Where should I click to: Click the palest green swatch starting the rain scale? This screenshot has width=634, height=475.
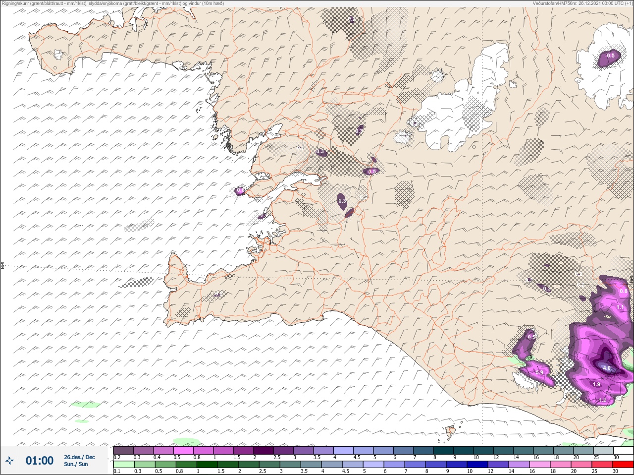pyautogui.click(x=124, y=465)
